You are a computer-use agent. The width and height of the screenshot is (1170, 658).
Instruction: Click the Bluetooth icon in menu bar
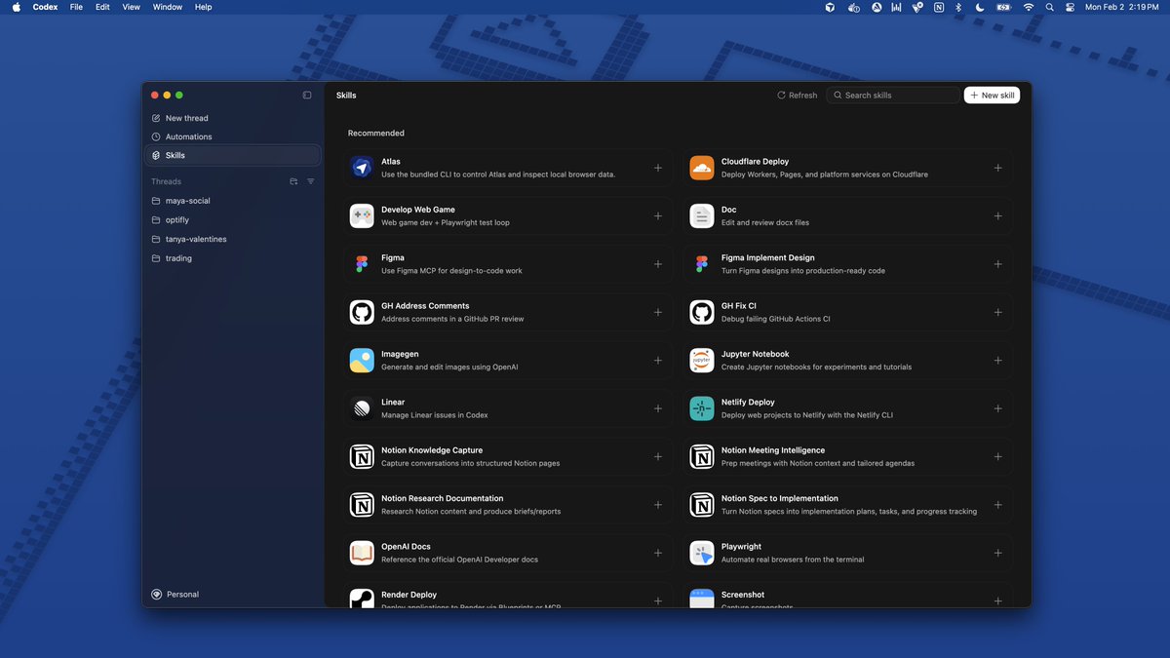[958, 7]
